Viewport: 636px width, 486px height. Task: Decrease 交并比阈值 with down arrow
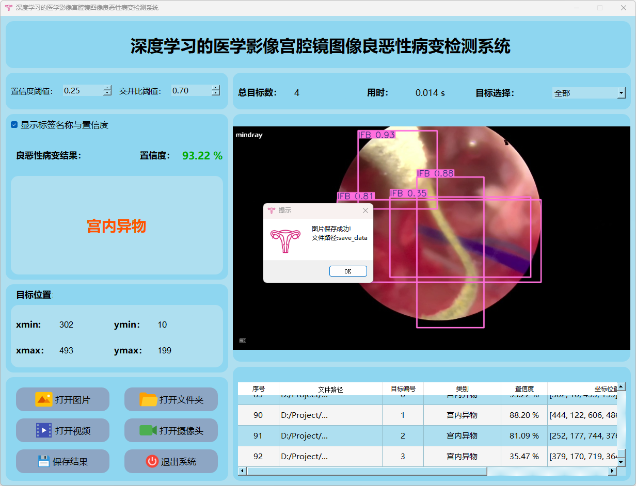pos(215,93)
